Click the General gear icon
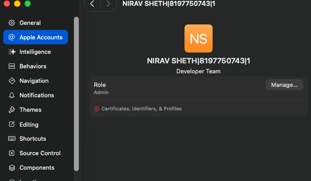The height and width of the screenshot is (181, 311). click(12, 23)
